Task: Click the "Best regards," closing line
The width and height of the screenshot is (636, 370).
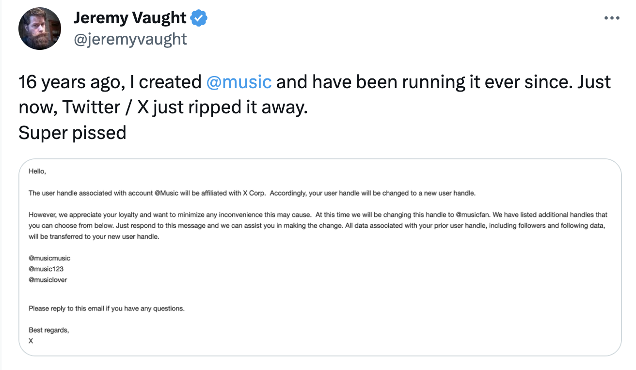Action: click(49, 330)
